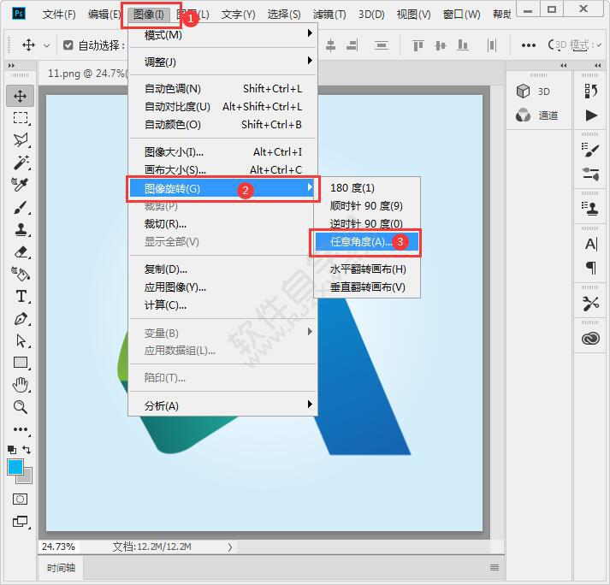Select the Rectangular Marquee tool
610x585 pixels.
pyautogui.click(x=21, y=118)
